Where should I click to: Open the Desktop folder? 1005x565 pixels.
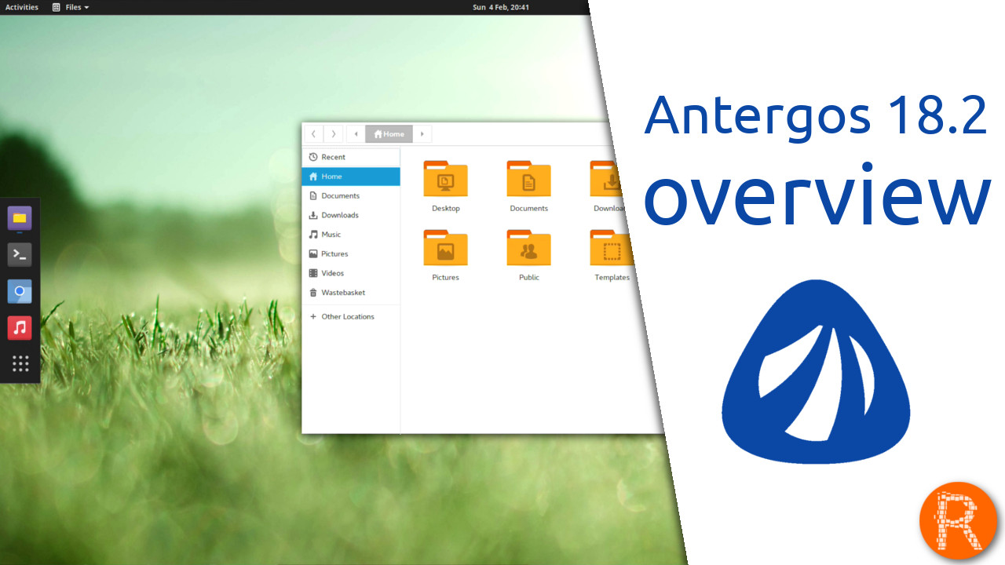(445, 187)
